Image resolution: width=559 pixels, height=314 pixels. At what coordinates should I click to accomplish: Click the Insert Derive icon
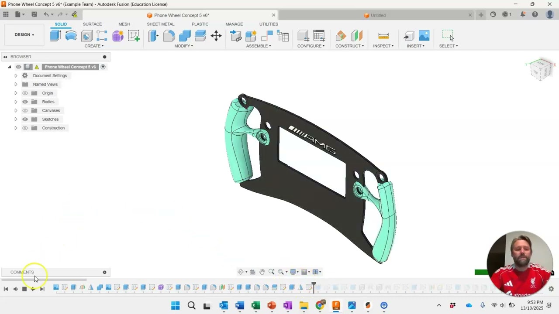pyautogui.click(x=409, y=36)
